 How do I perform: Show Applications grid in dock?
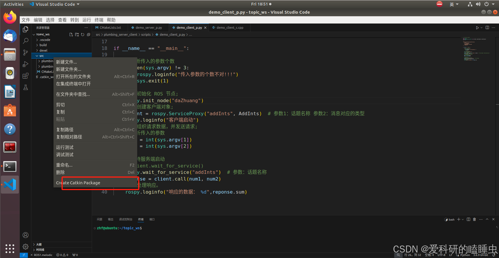[x=10, y=249]
